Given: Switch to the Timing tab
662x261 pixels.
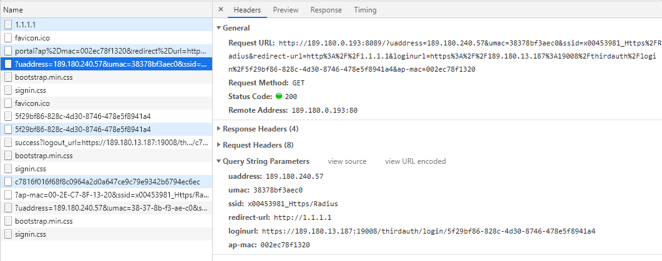Looking at the screenshot, I should click(x=365, y=10).
